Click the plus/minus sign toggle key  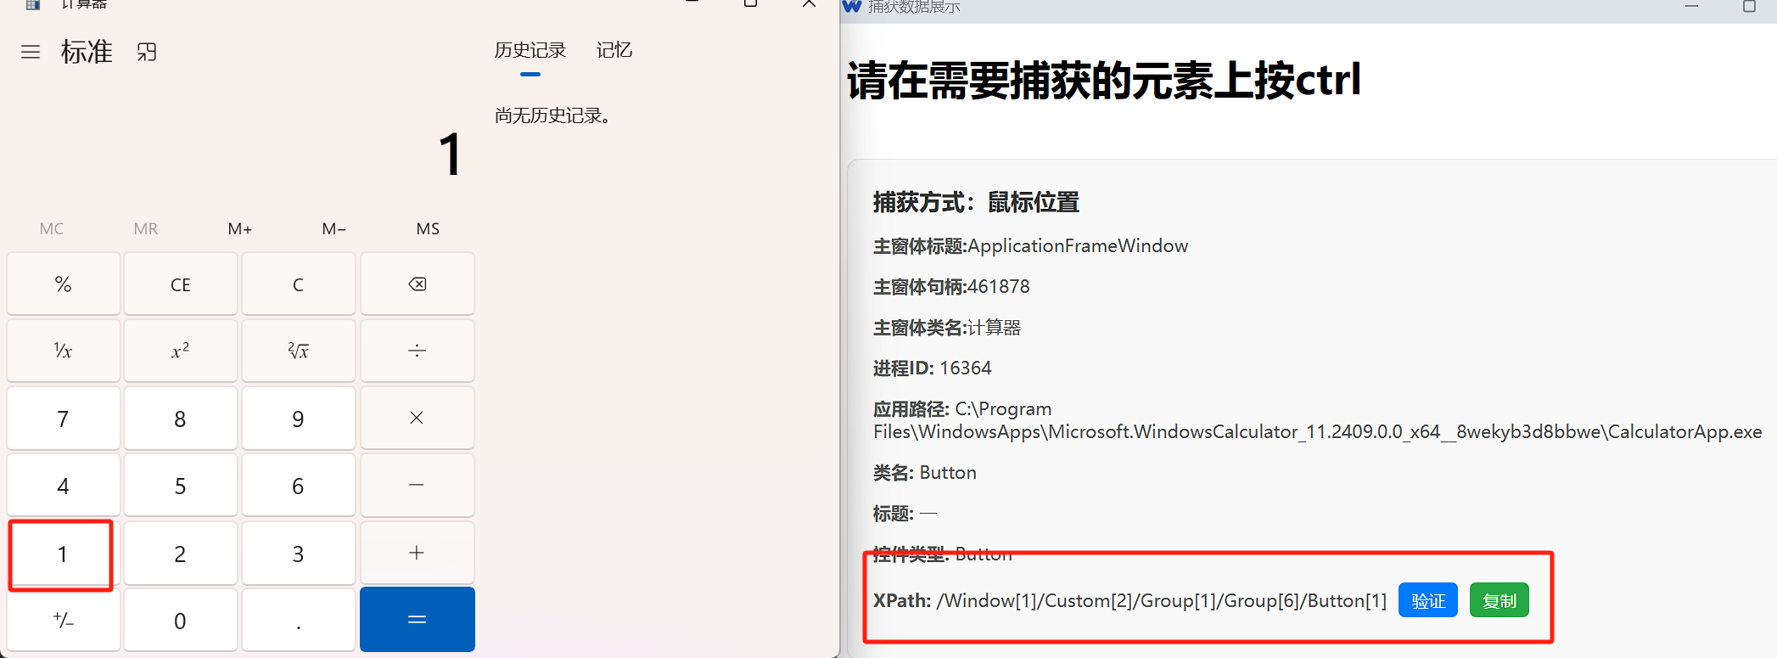[63, 620]
